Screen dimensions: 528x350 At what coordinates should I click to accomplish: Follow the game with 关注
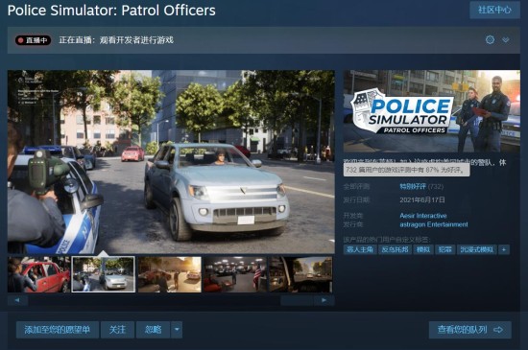[117, 330]
